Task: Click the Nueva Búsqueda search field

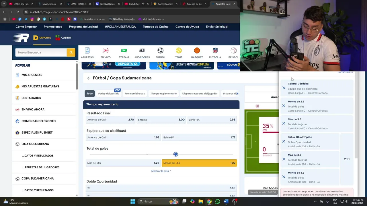Action: coord(41,52)
